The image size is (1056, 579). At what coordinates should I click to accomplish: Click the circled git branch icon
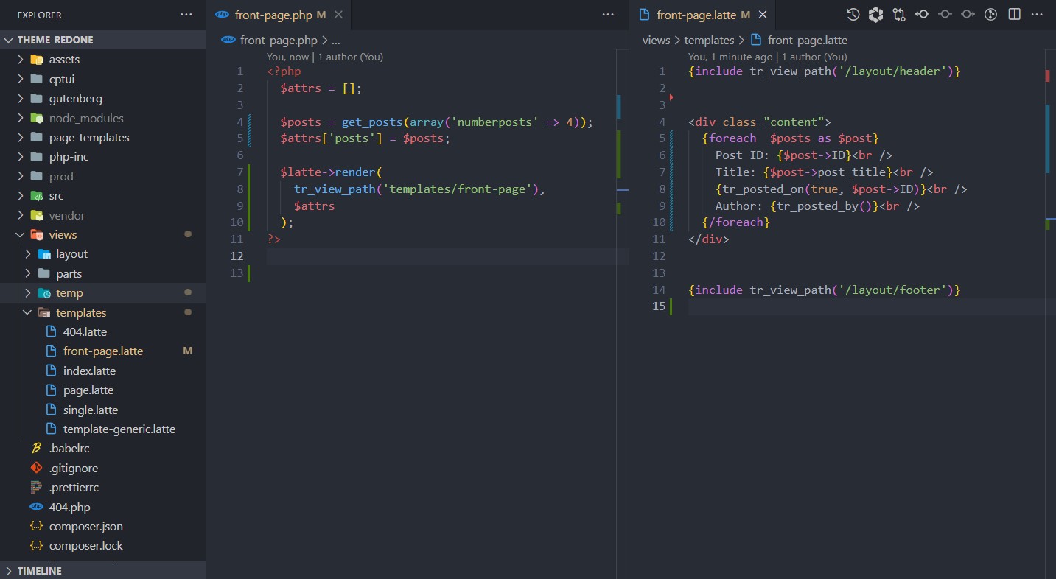(x=991, y=15)
